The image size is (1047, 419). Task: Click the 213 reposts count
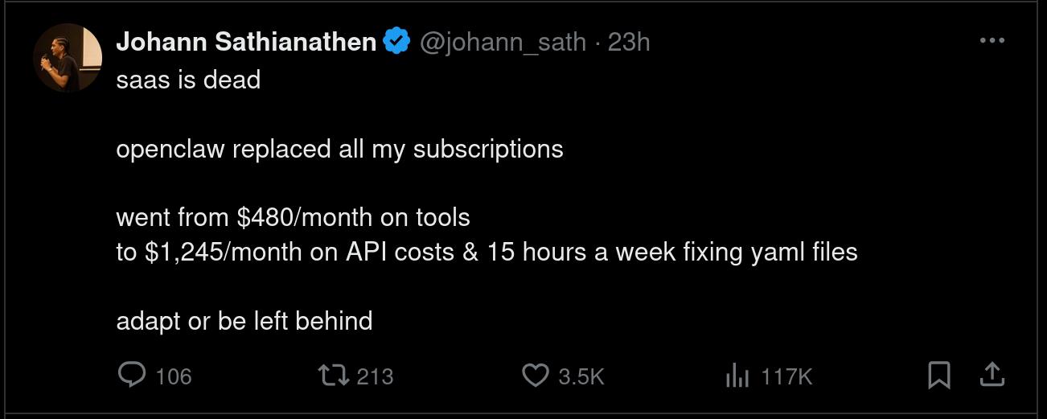coord(375,376)
